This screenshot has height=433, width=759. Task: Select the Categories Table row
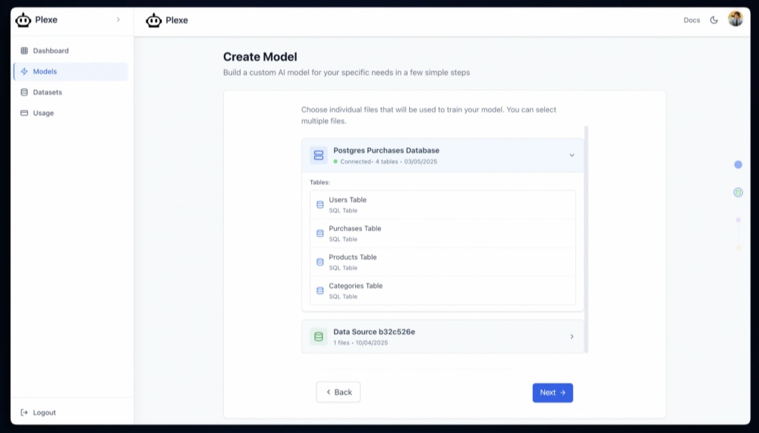pyautogui.click(x=442, y=290)
